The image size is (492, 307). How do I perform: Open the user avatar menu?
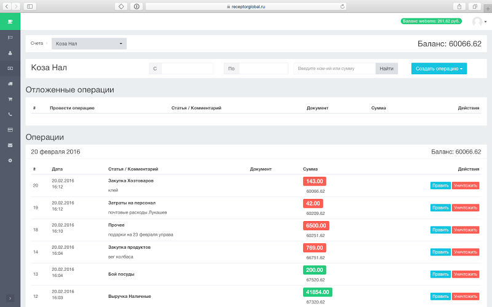(x=479, y=21)
